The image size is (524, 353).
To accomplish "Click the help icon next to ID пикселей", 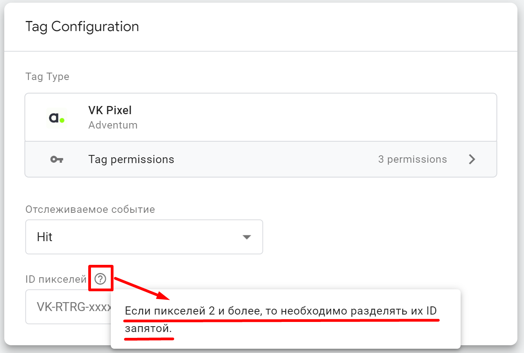I will click(x=100, y=279).
